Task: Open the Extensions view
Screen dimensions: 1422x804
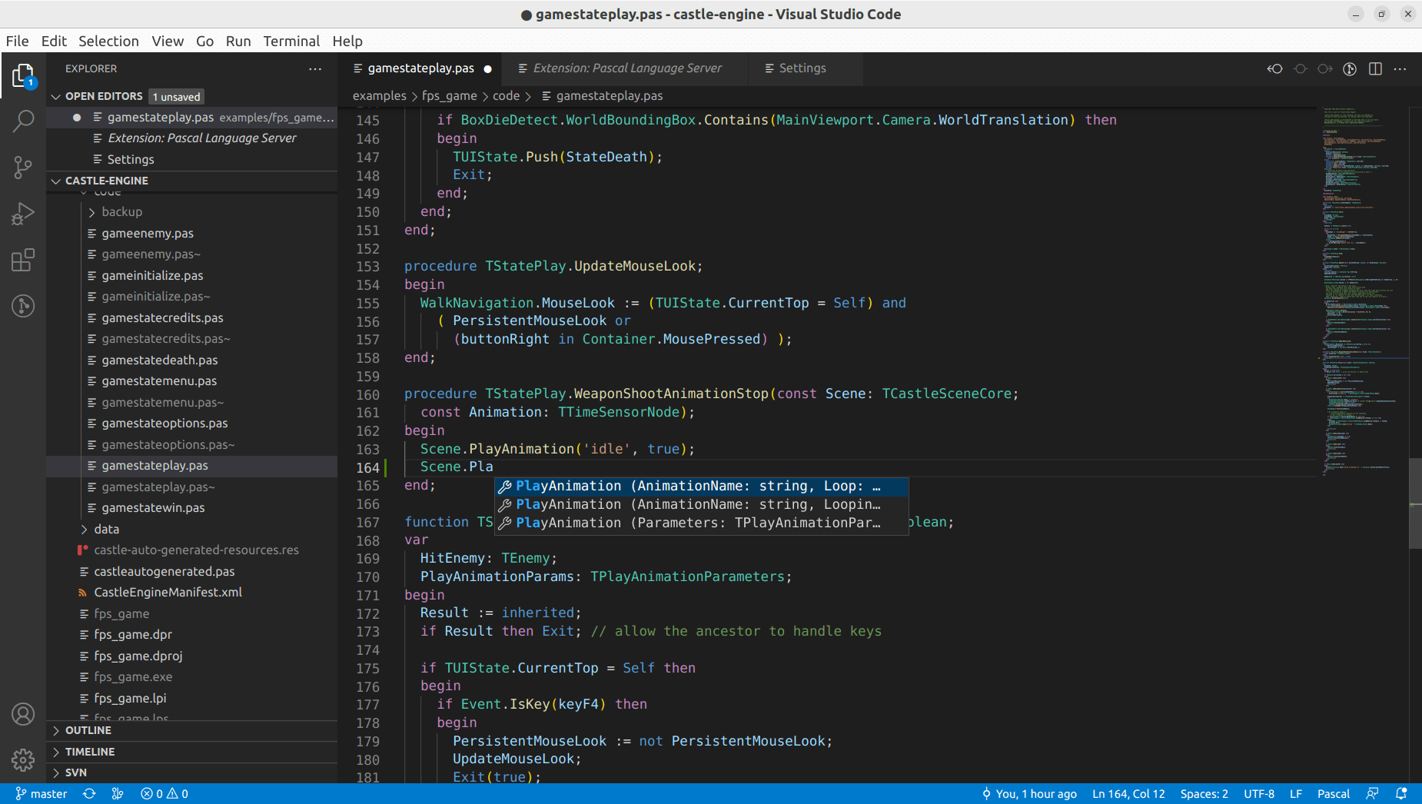Action: coord(23,260)
